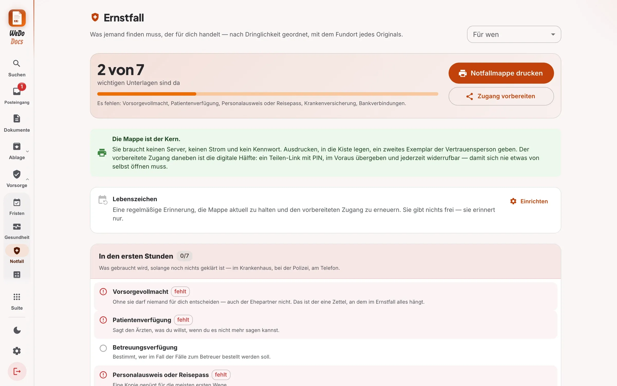The image size is (617, 386).
Task: Click the 2 von 7 progress bar
Action: point(268,94)
